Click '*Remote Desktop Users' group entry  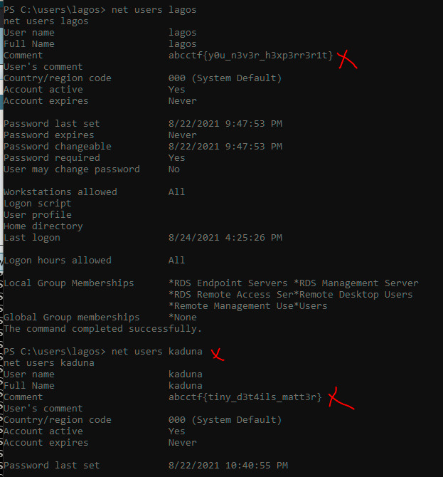point(356,295)
